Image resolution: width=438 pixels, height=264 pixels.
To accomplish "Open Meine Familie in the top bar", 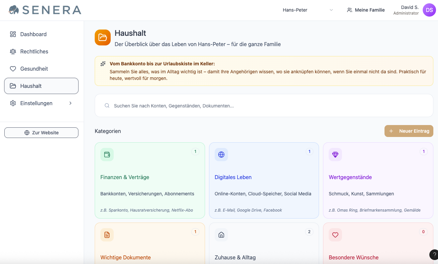I will tap(366, 10).
